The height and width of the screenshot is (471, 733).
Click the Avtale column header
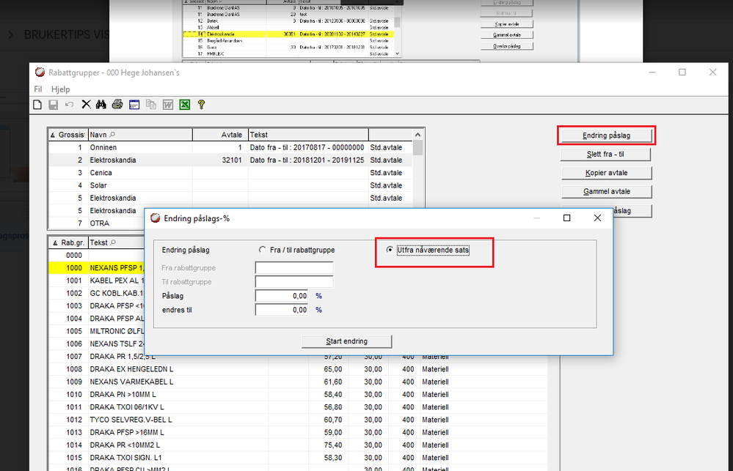pyautogui.click(x=220, y=135)
